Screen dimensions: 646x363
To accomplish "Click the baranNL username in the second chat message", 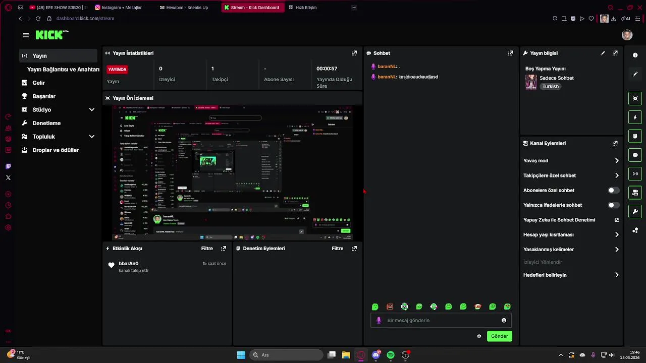I will pos(387,77).
